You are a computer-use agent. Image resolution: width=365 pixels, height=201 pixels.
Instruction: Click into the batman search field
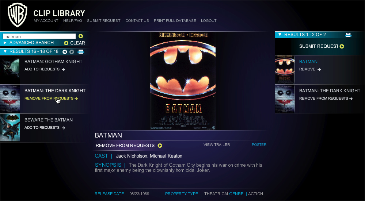coord(39,36)
